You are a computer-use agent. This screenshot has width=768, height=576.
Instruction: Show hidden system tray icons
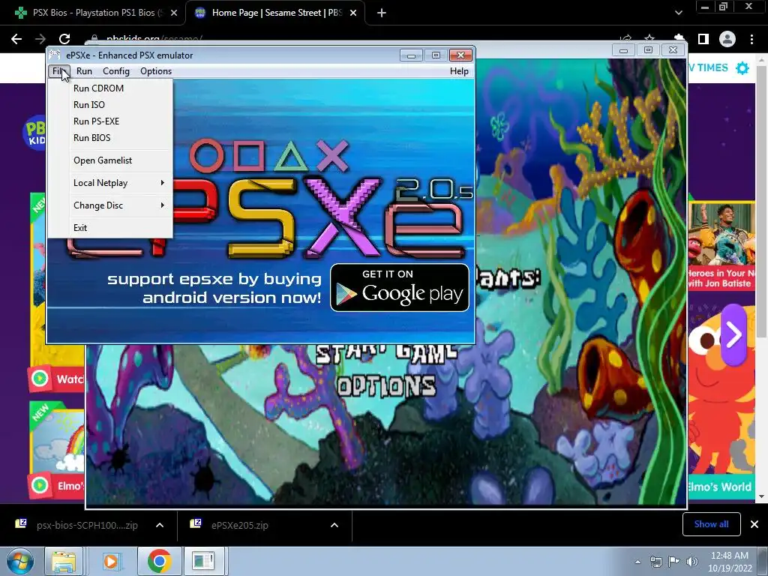[637, 562]
